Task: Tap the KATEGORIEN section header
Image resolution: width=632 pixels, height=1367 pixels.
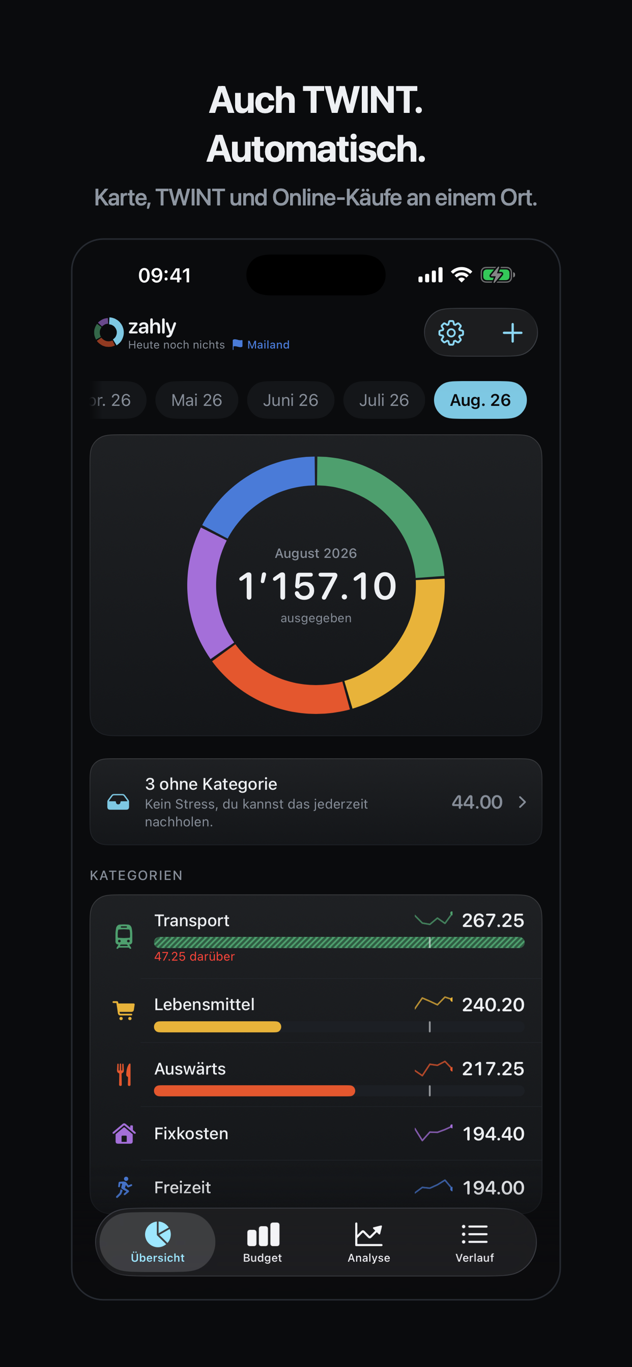Action: [x=136, y=875]
